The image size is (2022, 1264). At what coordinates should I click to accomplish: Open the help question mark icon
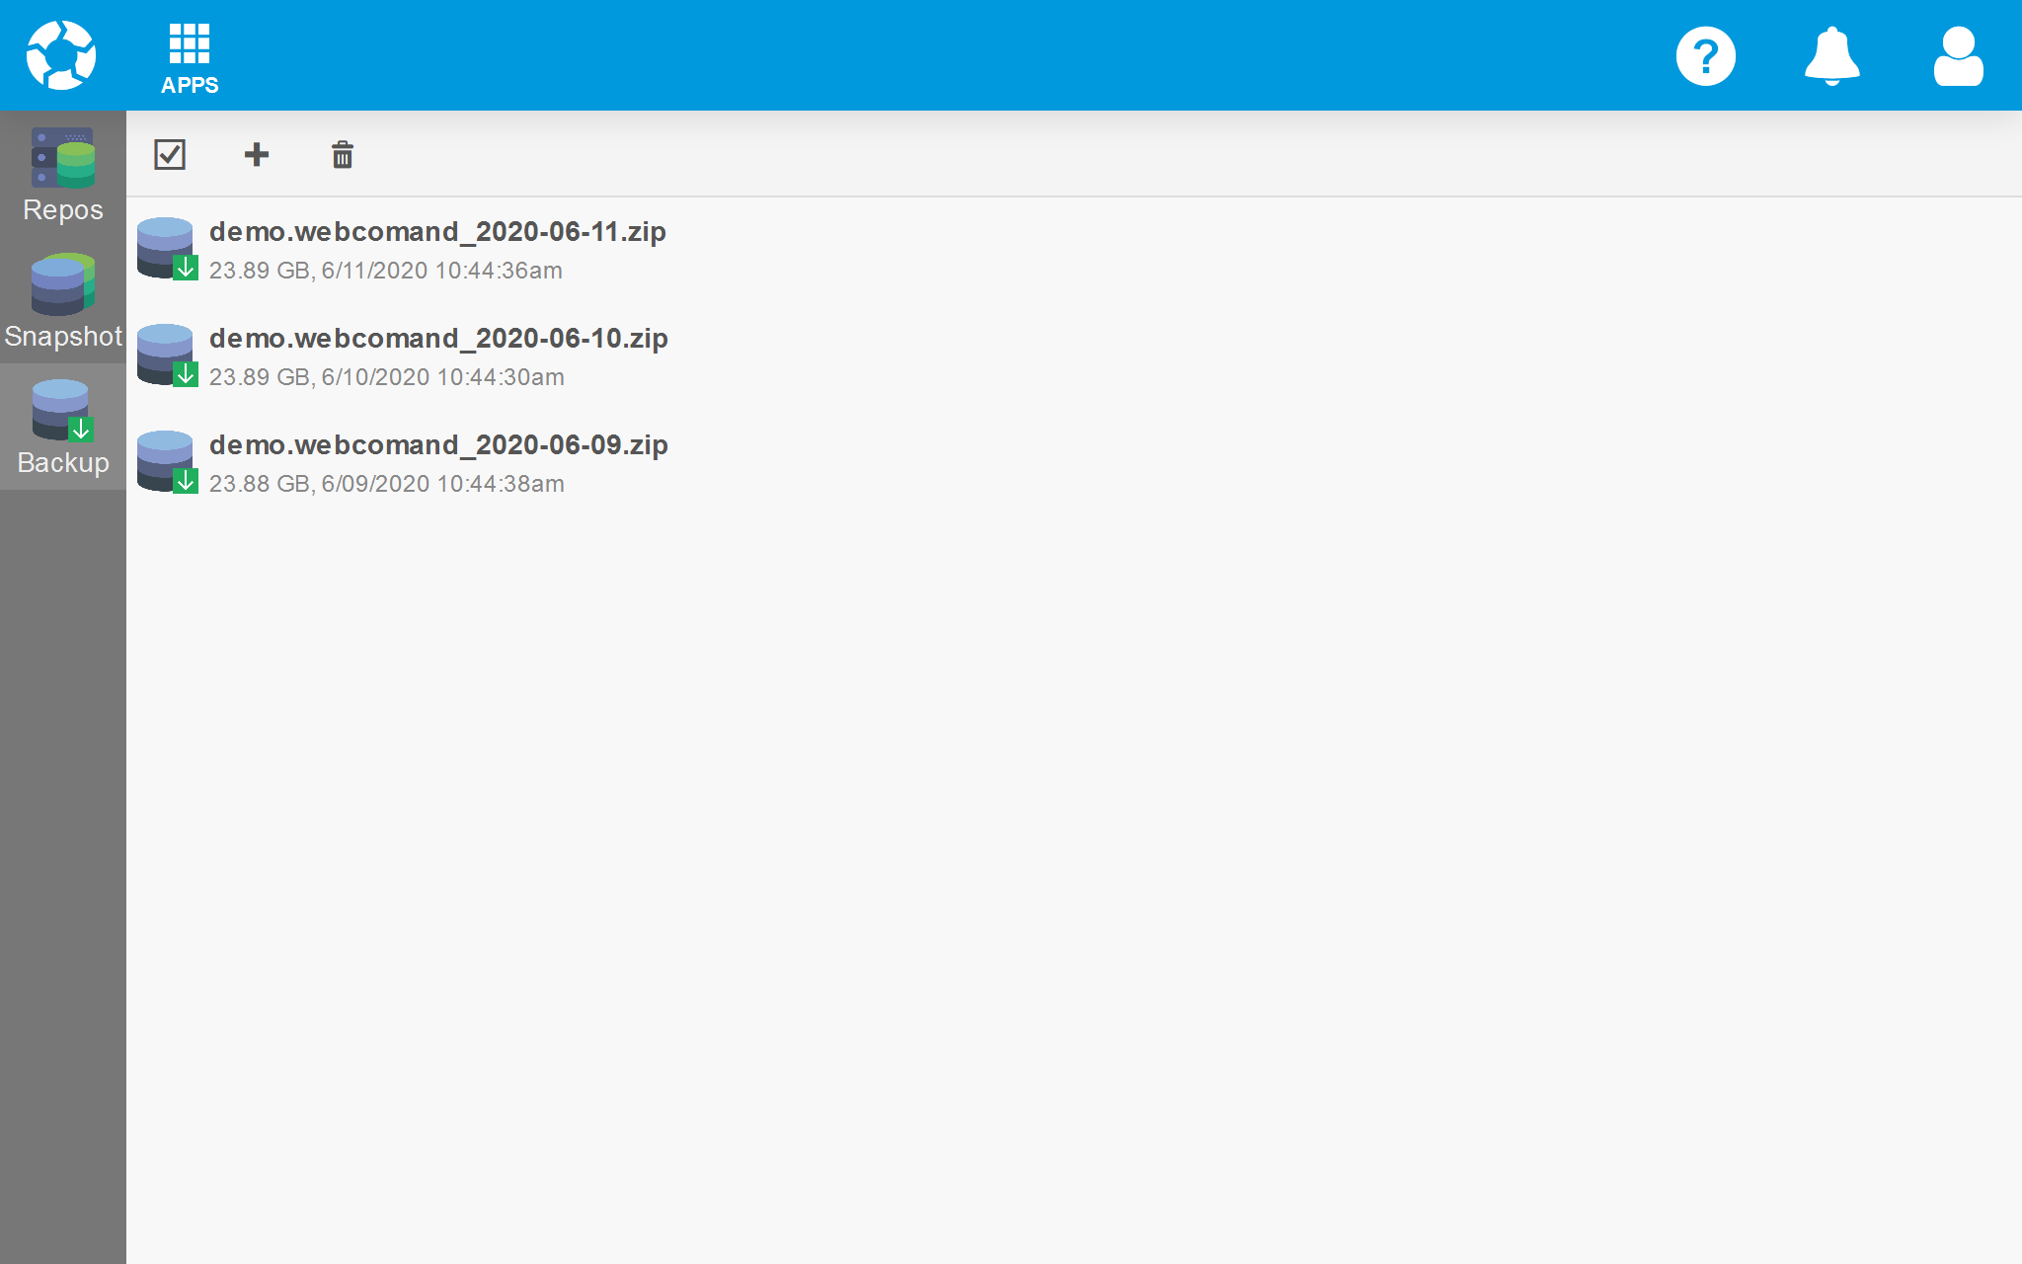tap(1705, 56)
